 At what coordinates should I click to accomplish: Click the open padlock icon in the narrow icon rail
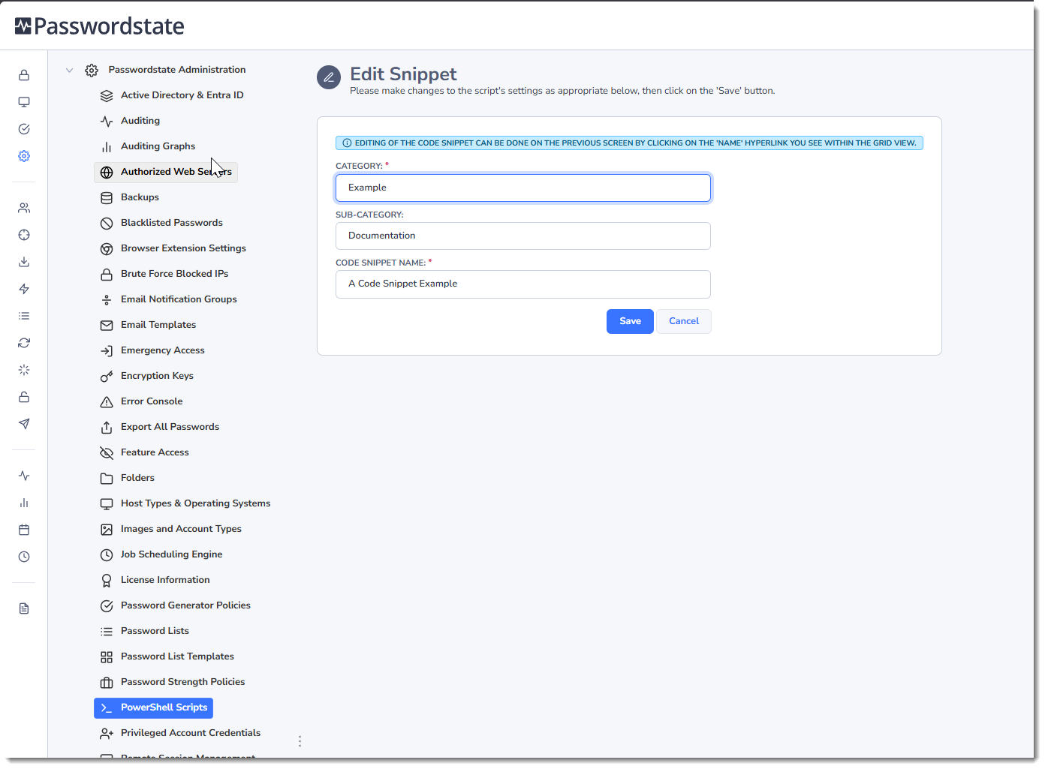click(x=24, y=397)
